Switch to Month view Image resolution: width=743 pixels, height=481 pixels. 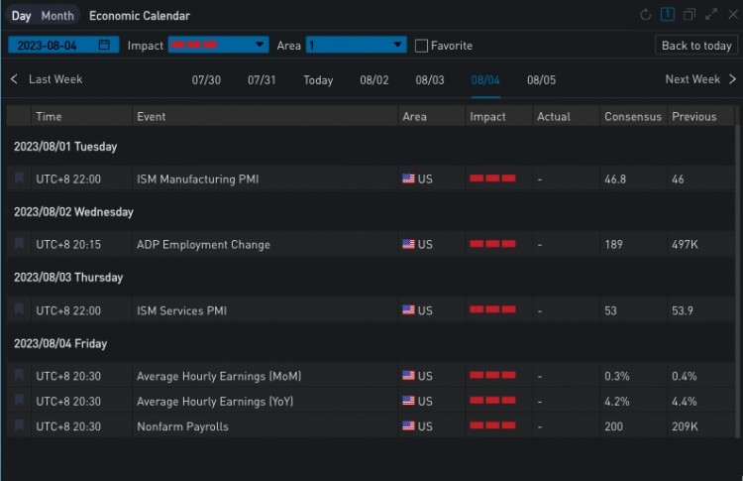[57, 16]
